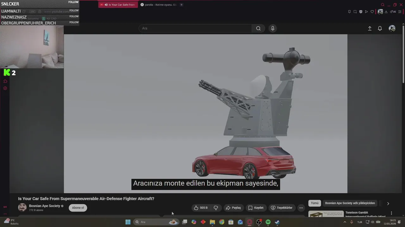Open a new tab with the plus button

pyautogui.click(x=181, y=5)
